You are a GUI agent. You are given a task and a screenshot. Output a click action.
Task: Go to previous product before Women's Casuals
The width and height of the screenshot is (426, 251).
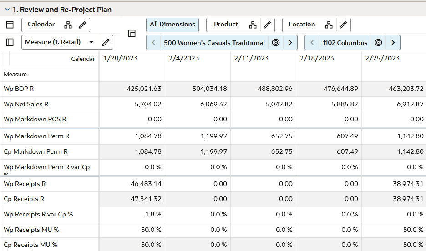pos(154,43)
